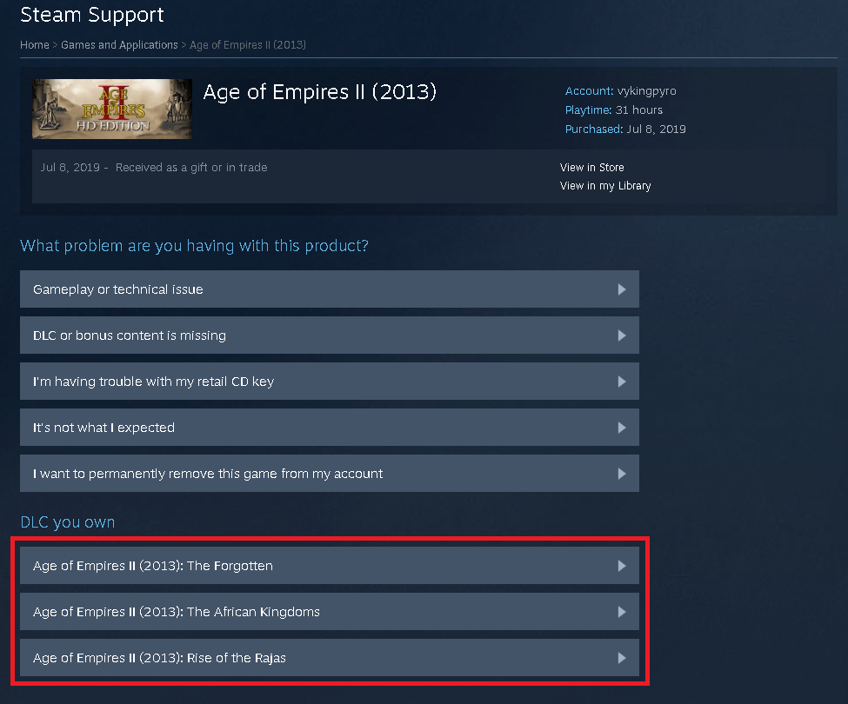
Task: Open Age of Empires II: The Forgotten DLC support
Action: click(x=330, y=566)
